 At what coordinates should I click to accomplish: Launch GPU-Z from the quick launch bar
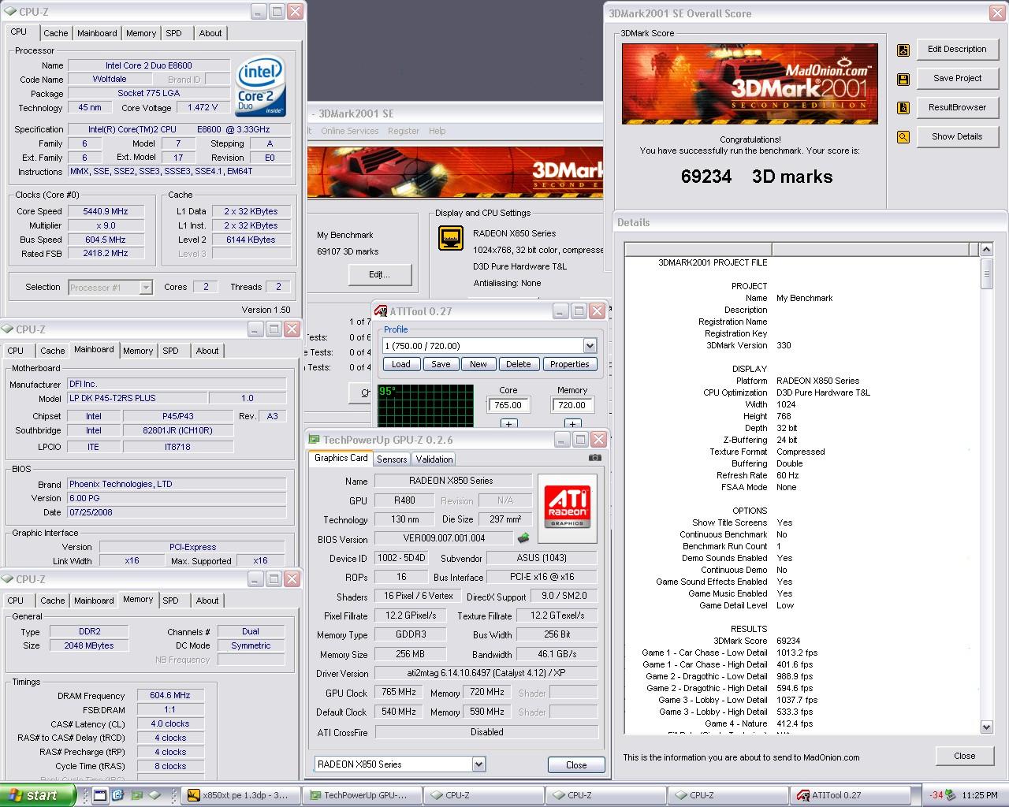136,795
